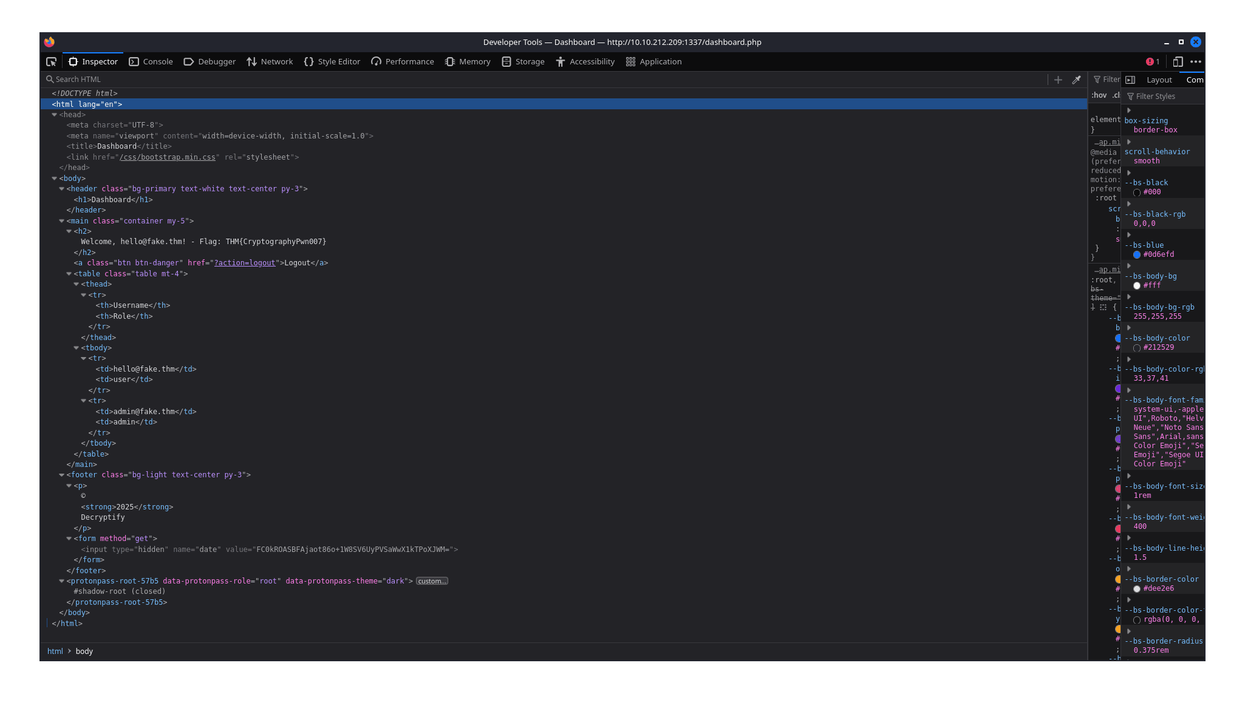Open the /css/bootstrap.min.css link
Screen dimensions: 1245x708
168,157
